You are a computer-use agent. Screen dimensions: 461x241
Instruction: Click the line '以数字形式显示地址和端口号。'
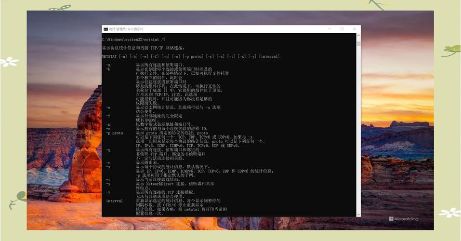[164, 124]
